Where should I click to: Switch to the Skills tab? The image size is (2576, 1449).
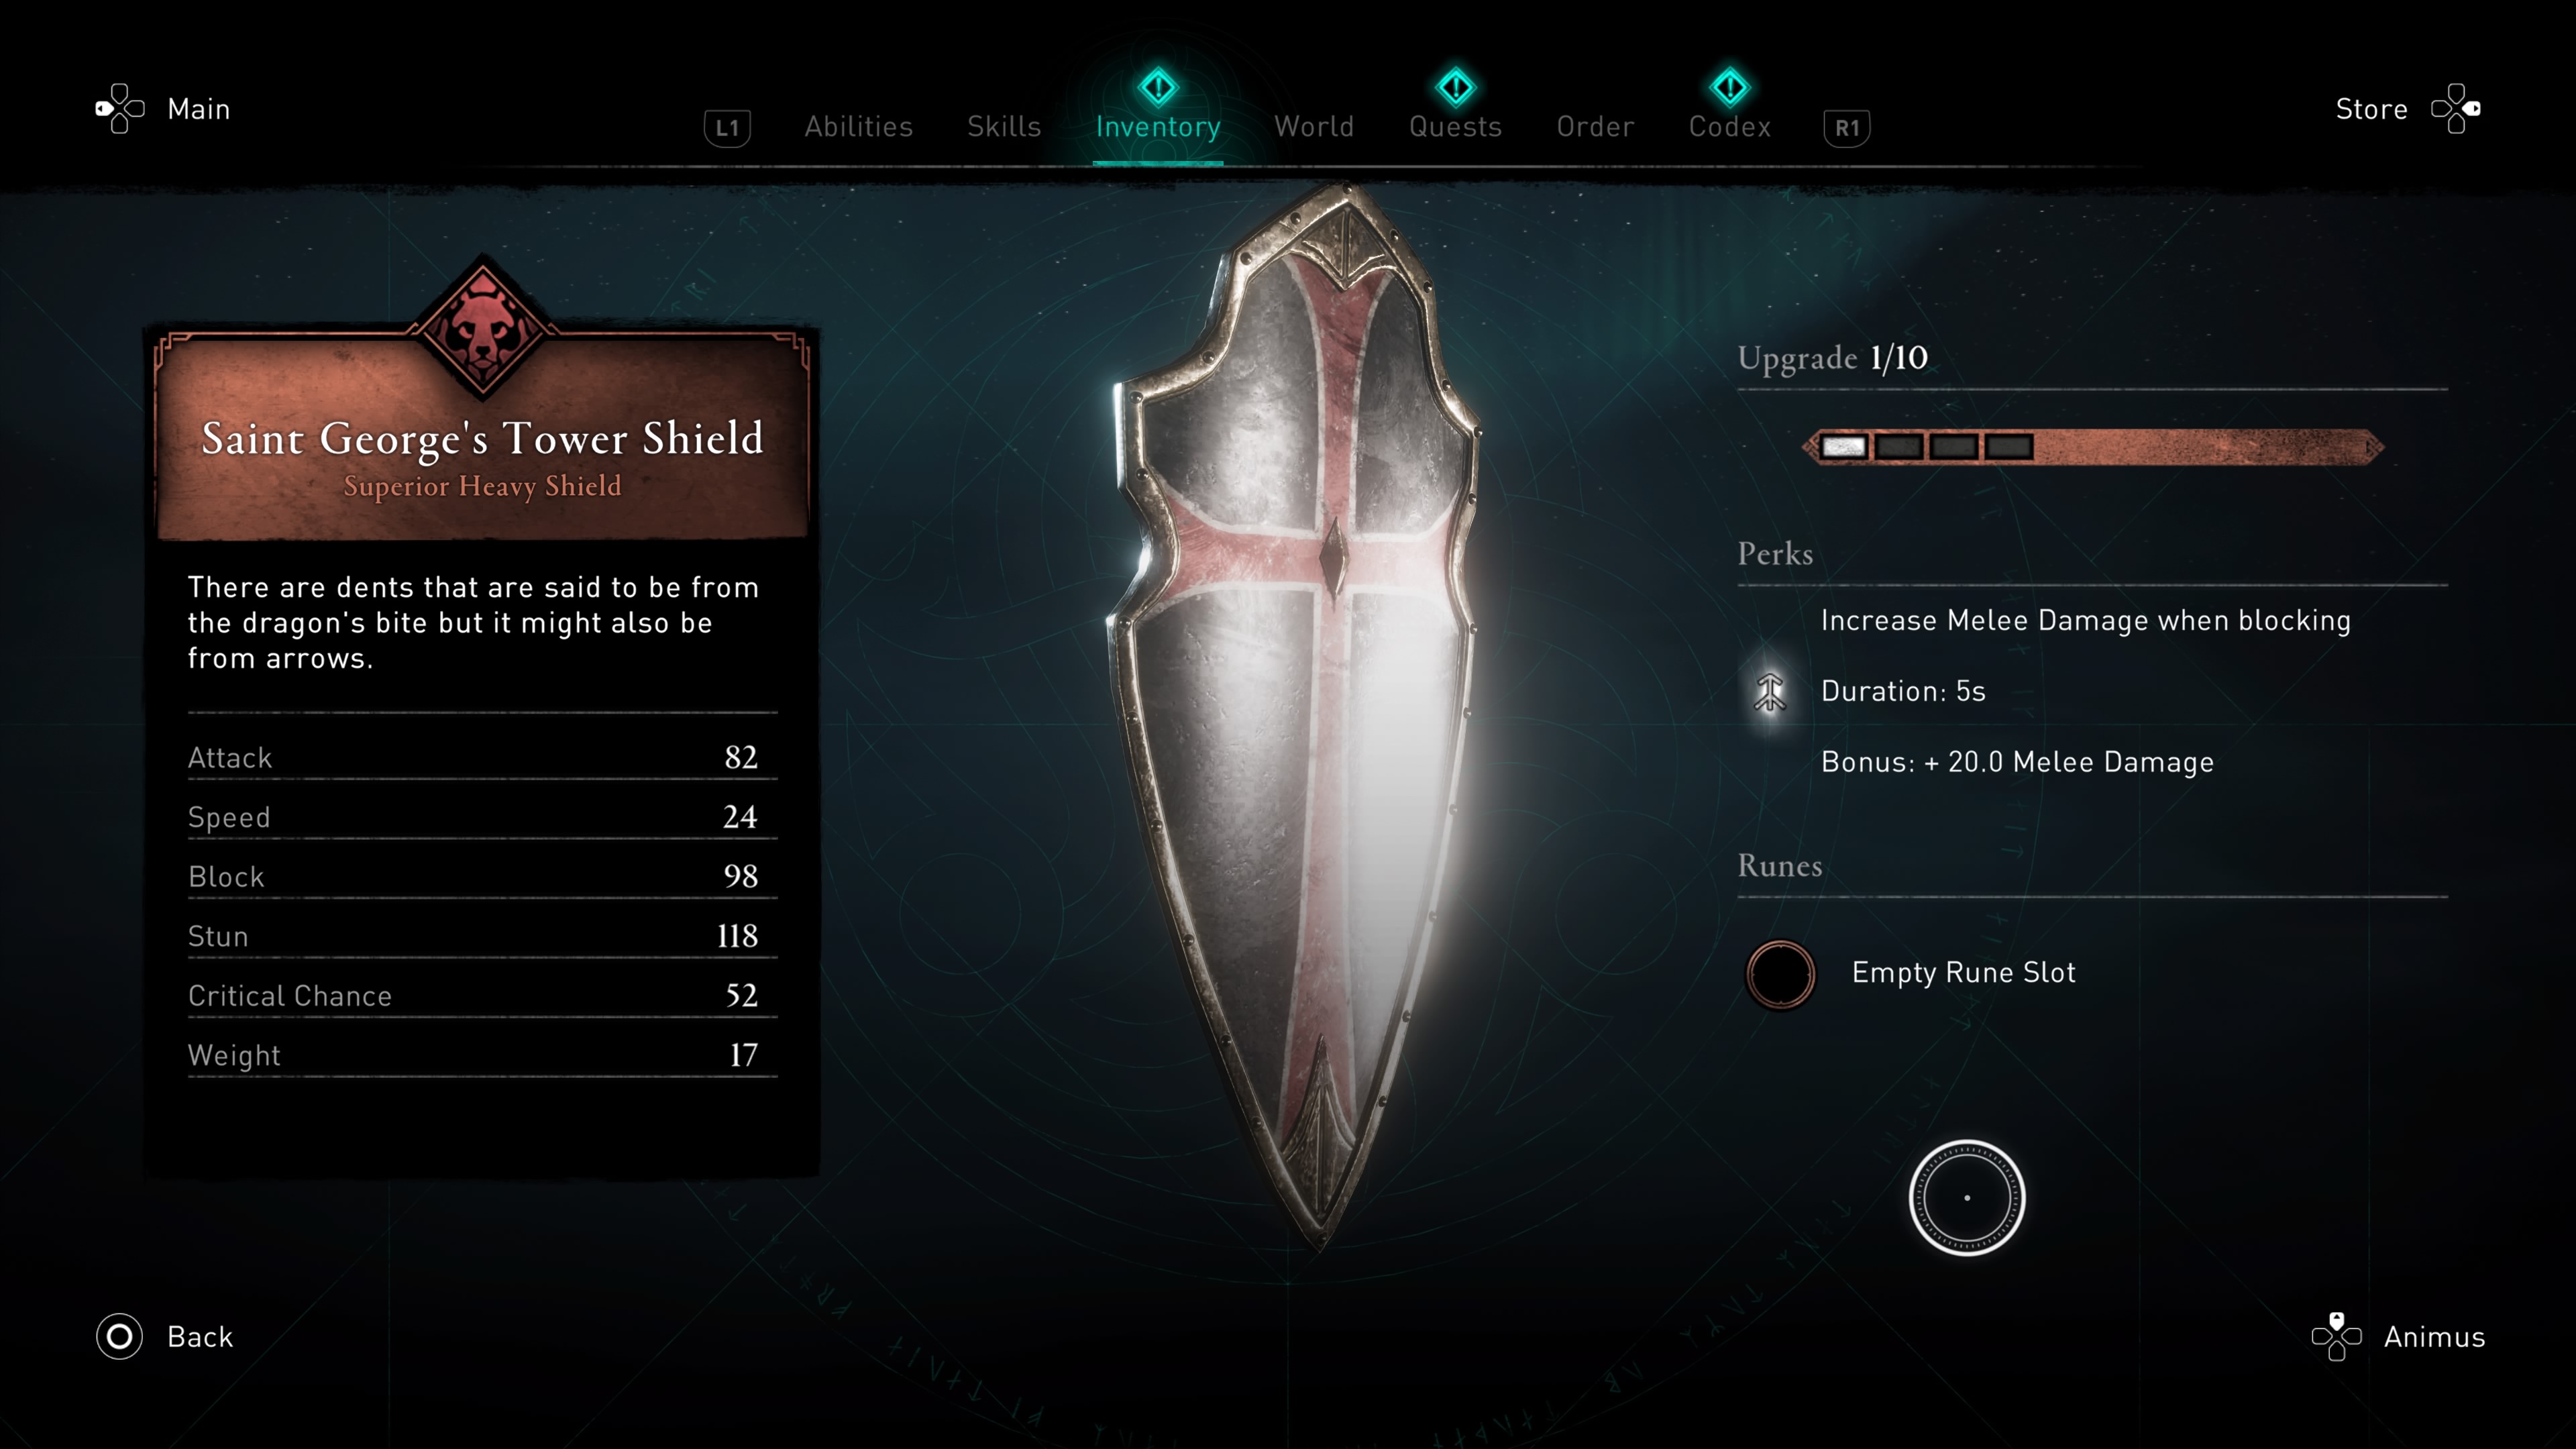(1004, 127)
